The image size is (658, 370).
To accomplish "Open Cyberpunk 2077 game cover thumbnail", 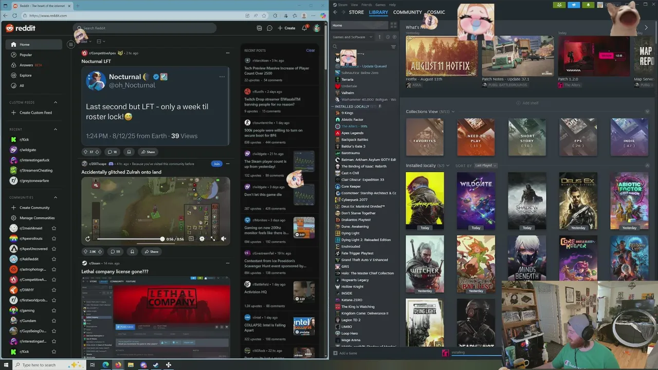I will [x=425, y=201].
